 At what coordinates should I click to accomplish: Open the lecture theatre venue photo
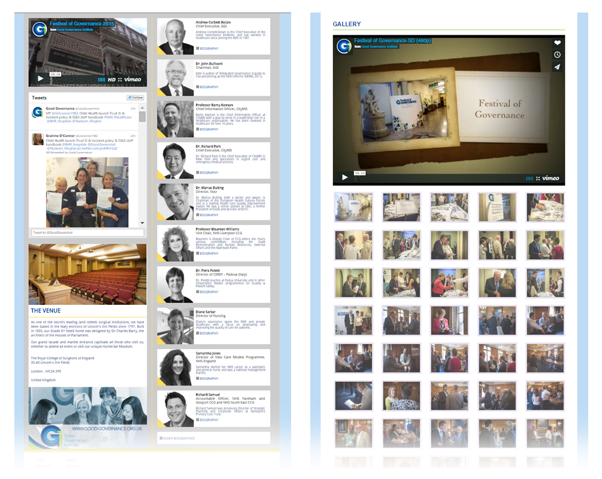click(x=87, y=274)
